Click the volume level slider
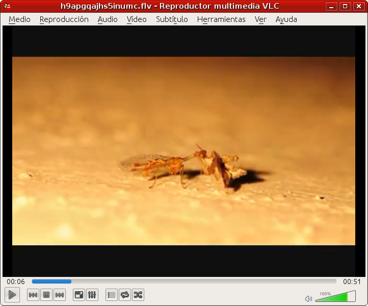 (335, 297)
